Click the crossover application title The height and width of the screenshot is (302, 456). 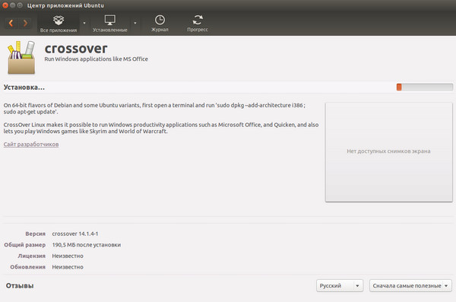pyautogui.click(x=76, y=49)
